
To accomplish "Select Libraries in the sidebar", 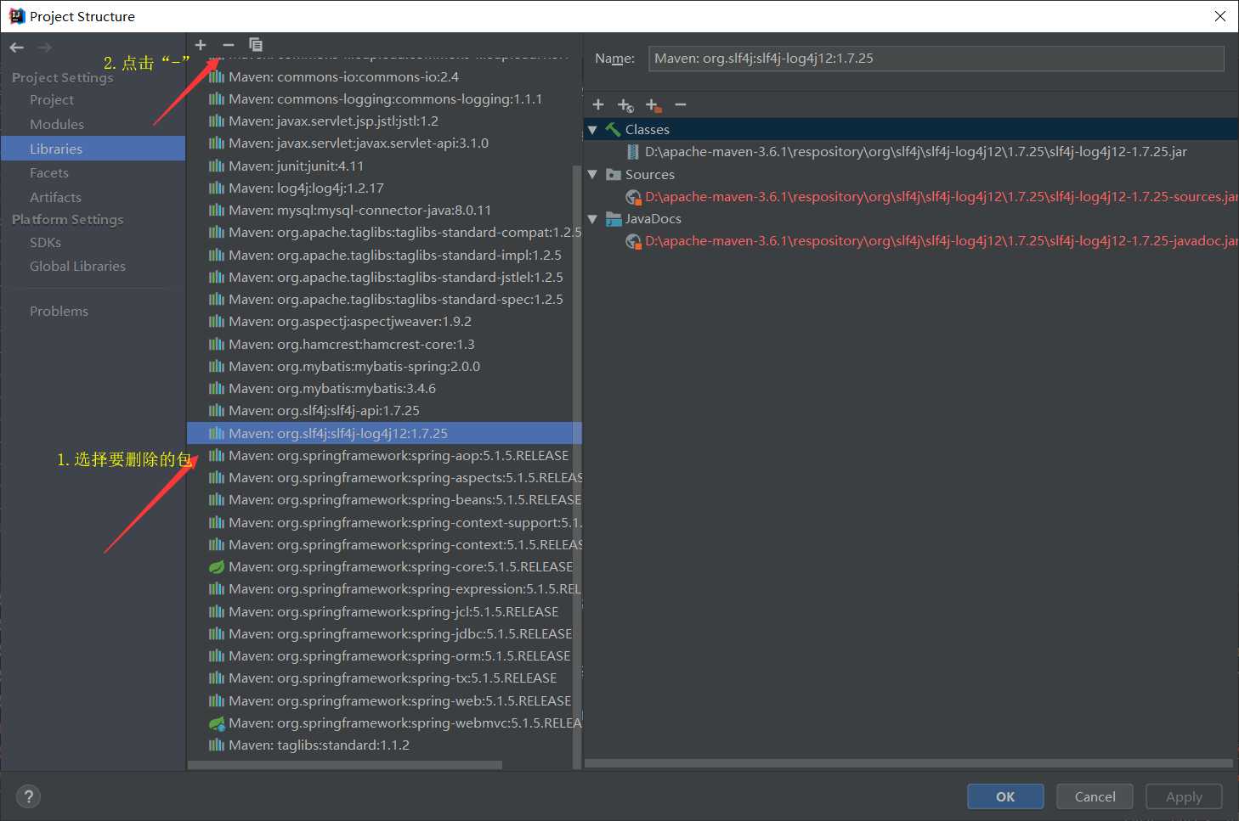I will pyautogui.click(x=93, y=149).
